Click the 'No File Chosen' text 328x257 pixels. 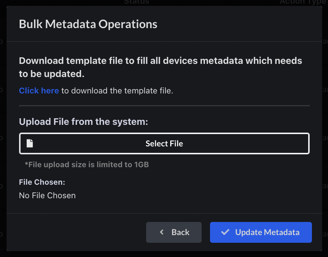(47, 196)
